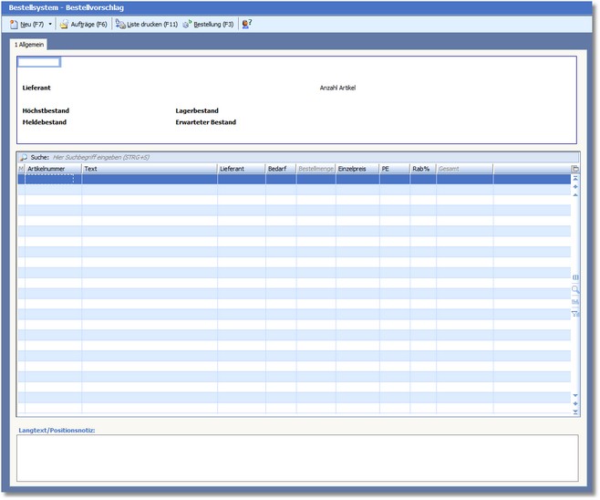Click the search field in the table
The height and width of the screenshot is (500, 600).
pyautogui.click(x=182, y=157)
